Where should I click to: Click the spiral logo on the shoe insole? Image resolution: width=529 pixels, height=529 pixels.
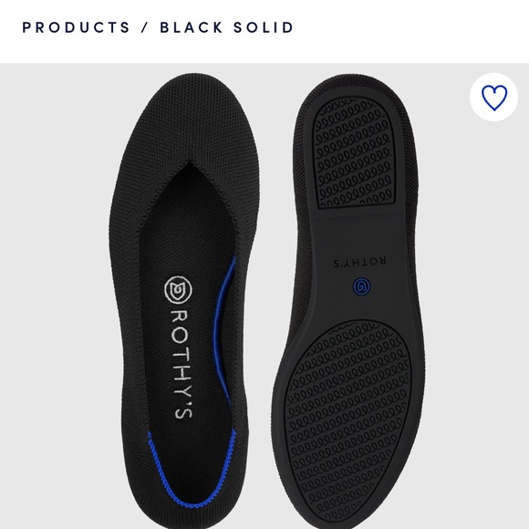tap(179, 289)
